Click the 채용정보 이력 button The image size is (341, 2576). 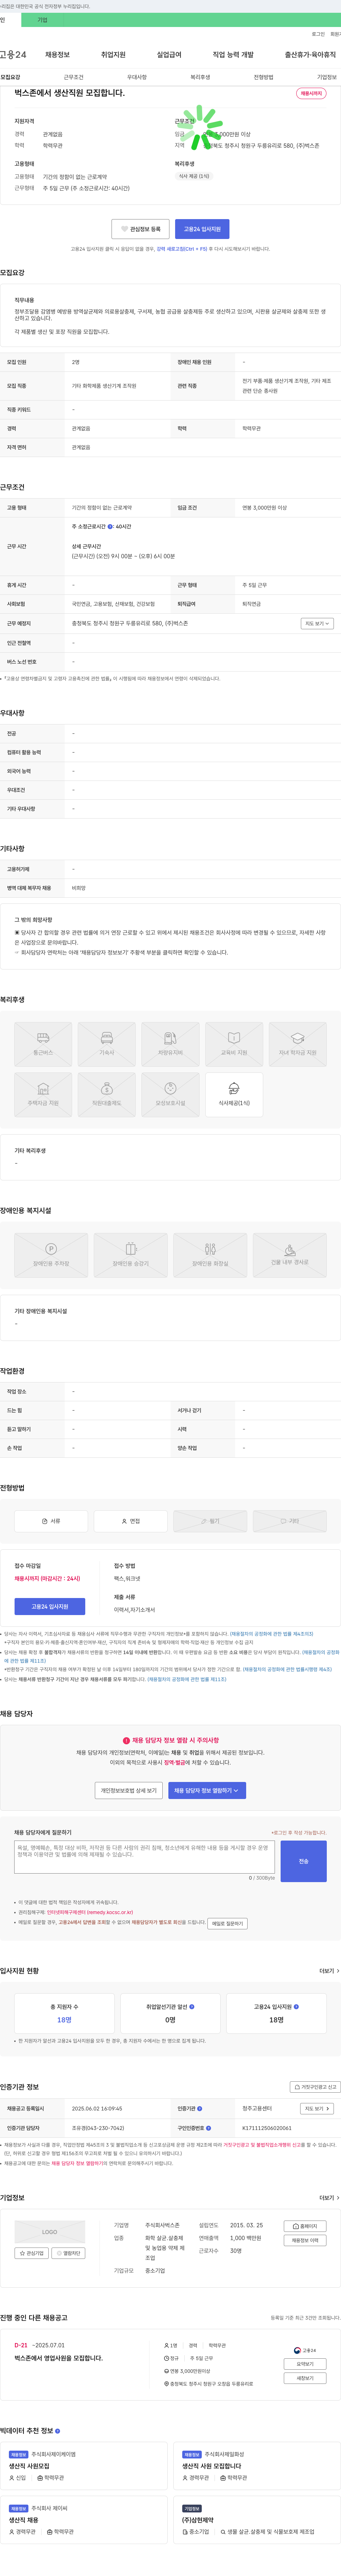click(x=306, y=2240)
